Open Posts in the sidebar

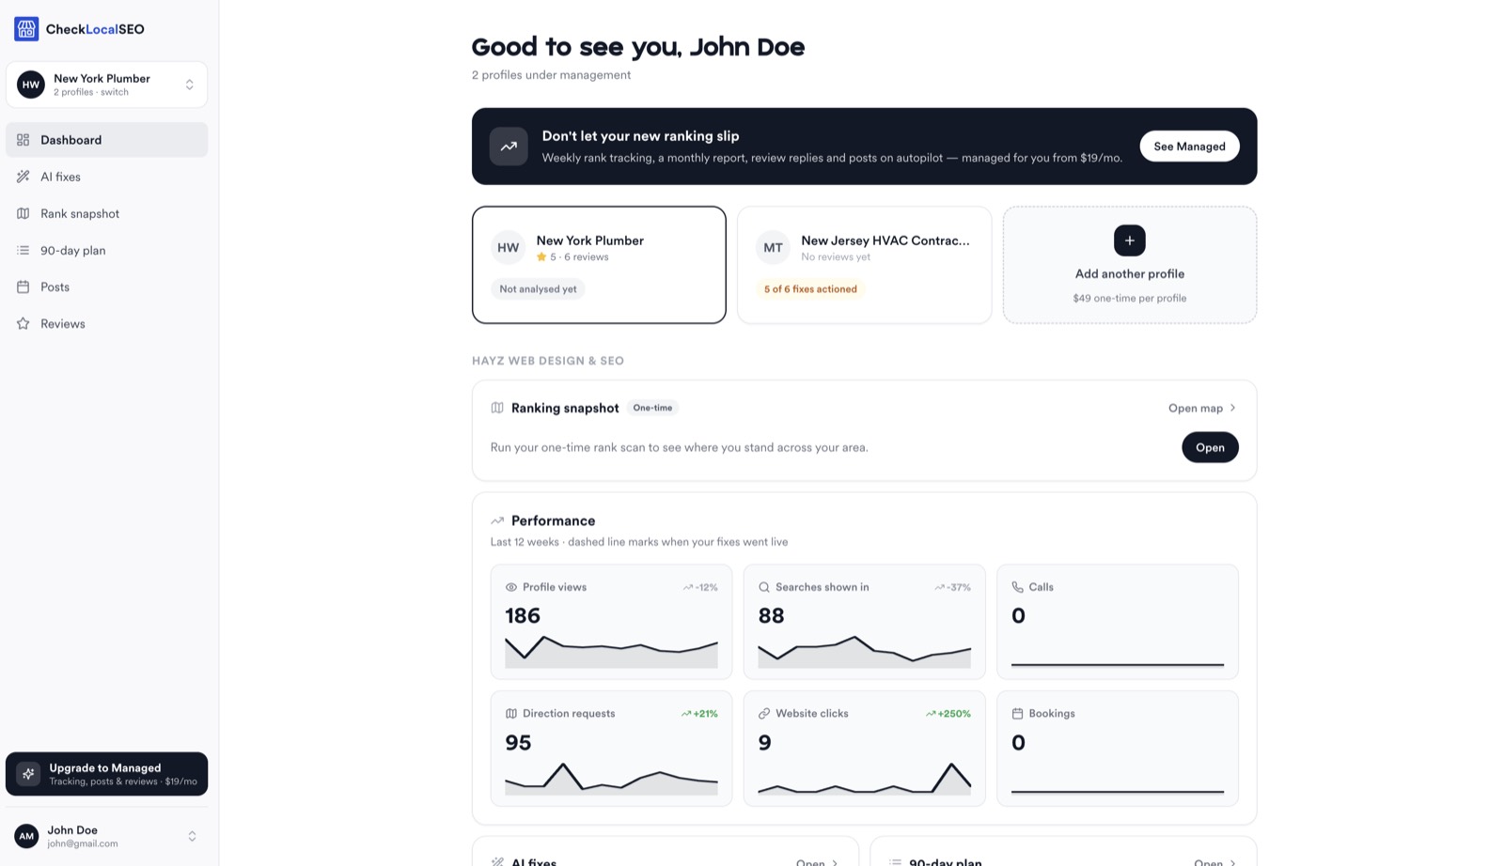(x=106, y=286)
